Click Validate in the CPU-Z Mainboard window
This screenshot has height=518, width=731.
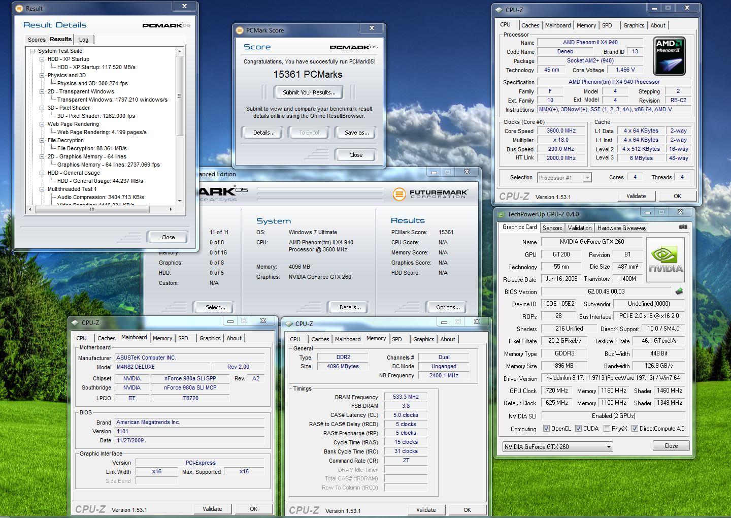tap(212, 509)
